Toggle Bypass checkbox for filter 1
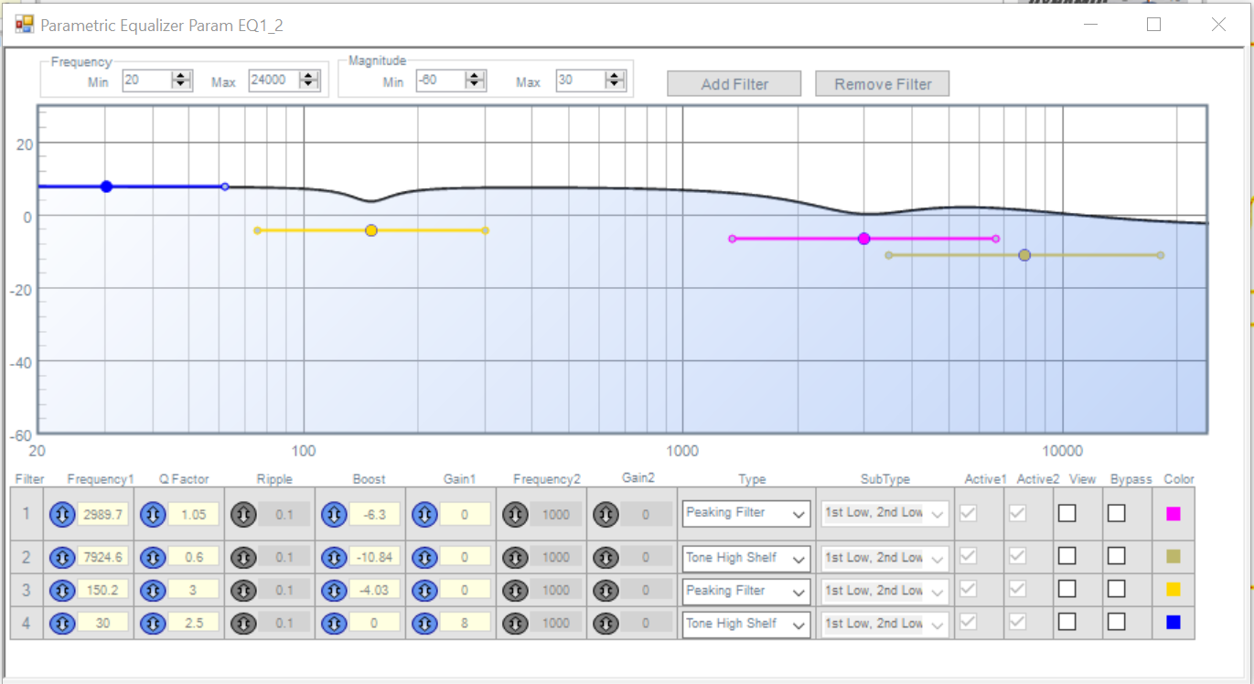The width and height of the screenshot is (1254, 684). click(1117, 514)
